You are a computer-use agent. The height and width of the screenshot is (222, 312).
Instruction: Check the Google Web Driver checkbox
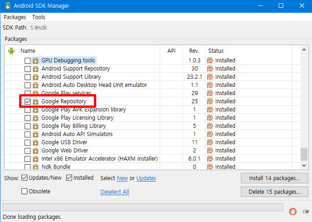27,151
